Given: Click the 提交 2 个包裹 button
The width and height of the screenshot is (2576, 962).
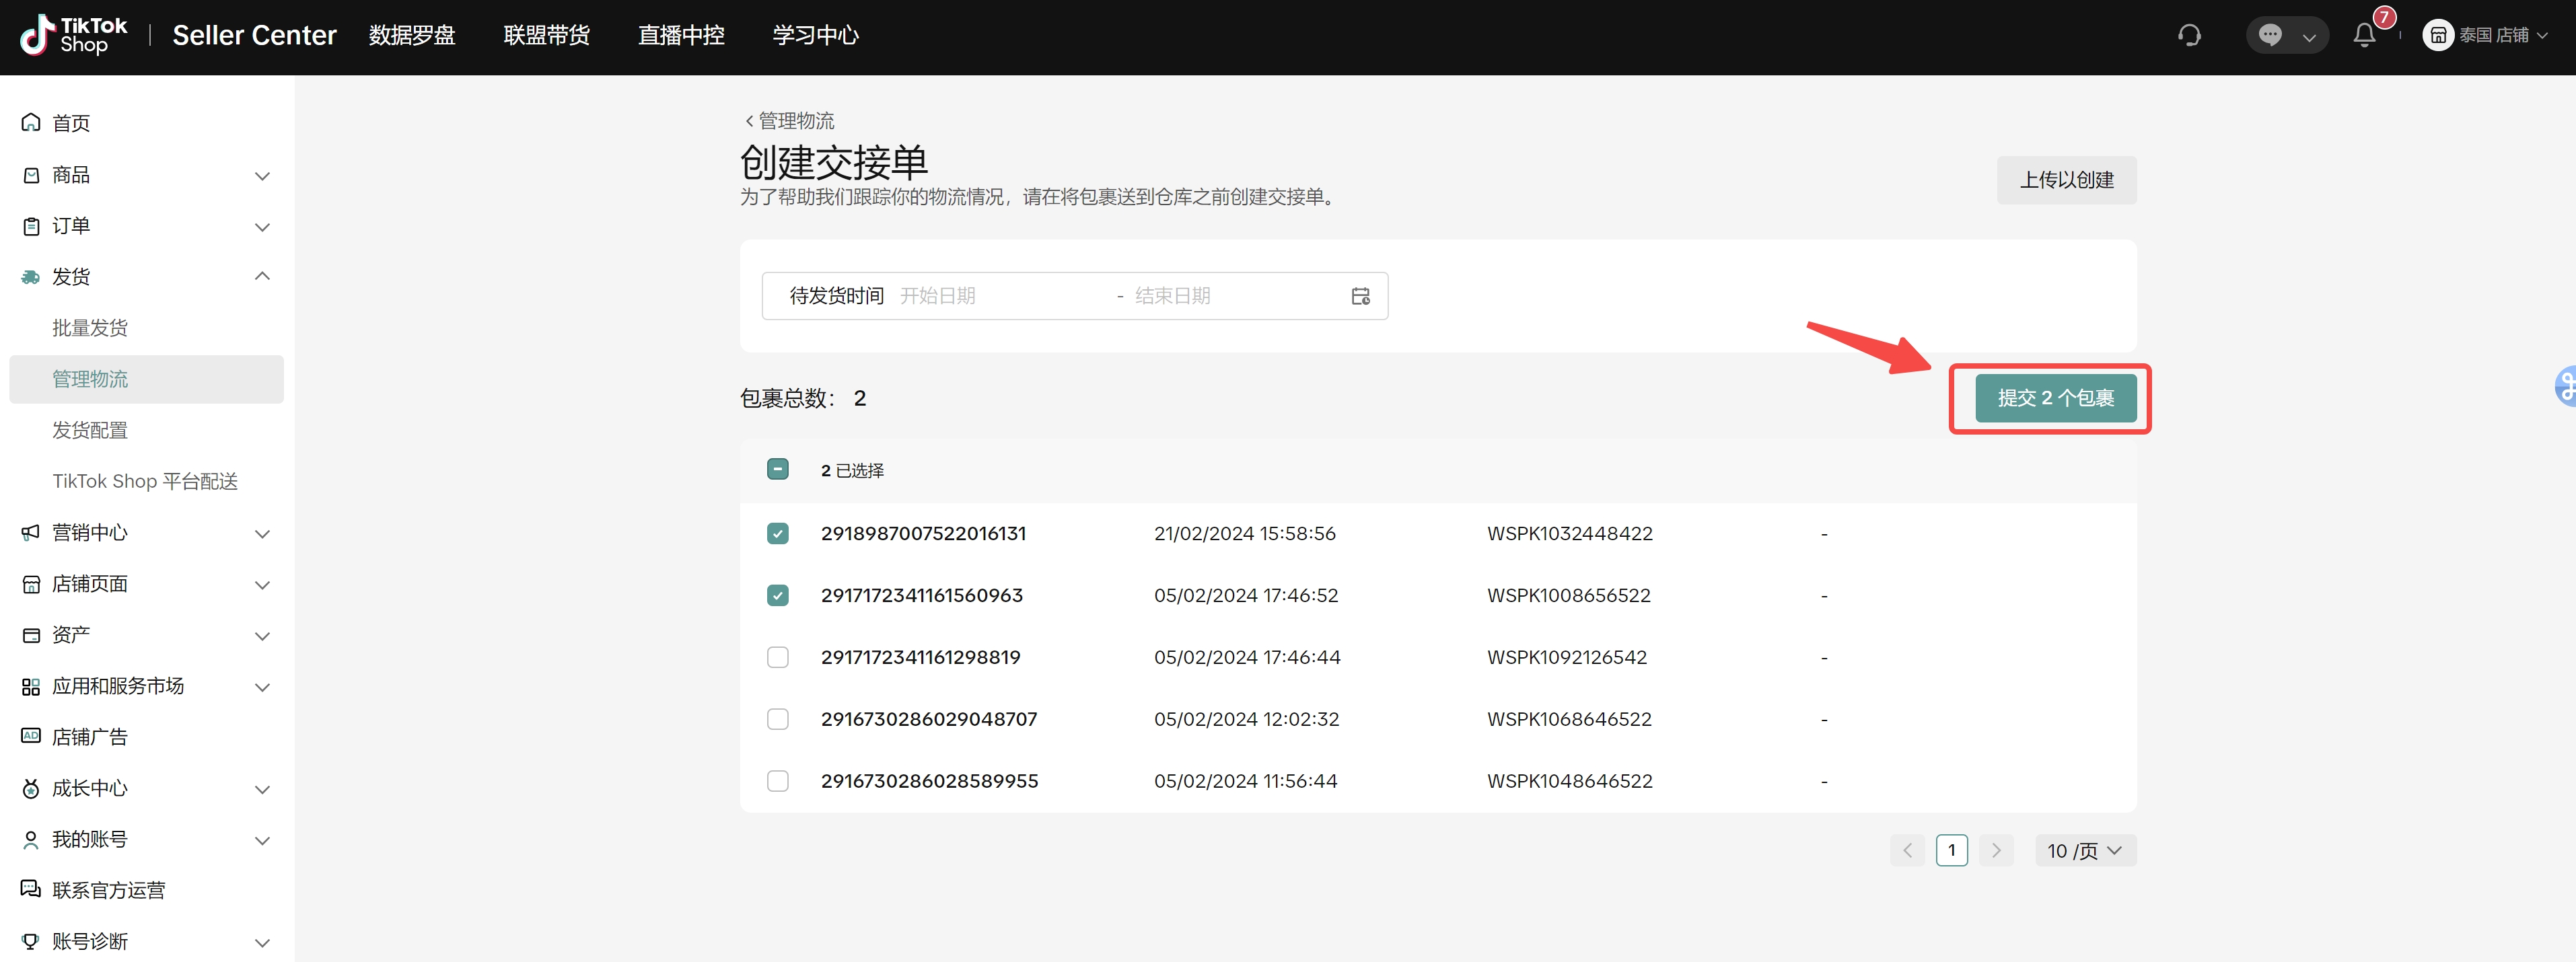Looking at the screenshot, I should (x=2055, y=398).
